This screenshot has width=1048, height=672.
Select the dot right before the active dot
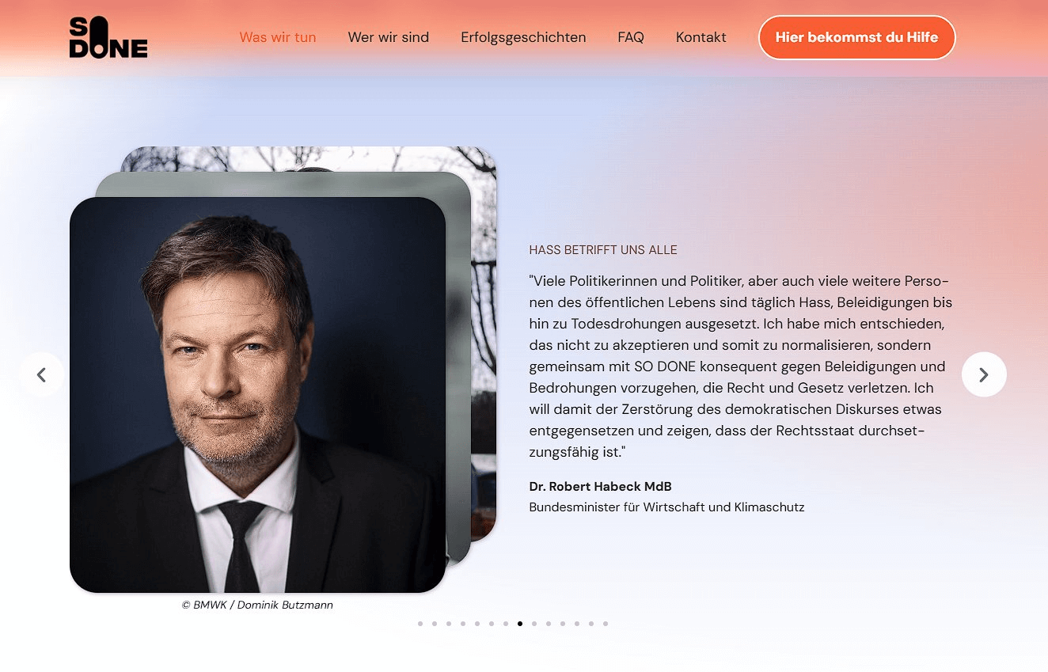(x=506, y=624)
